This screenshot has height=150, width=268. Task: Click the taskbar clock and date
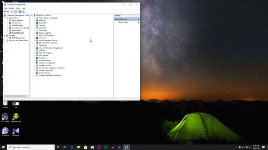pyautogui.click(x=256, y=147)
